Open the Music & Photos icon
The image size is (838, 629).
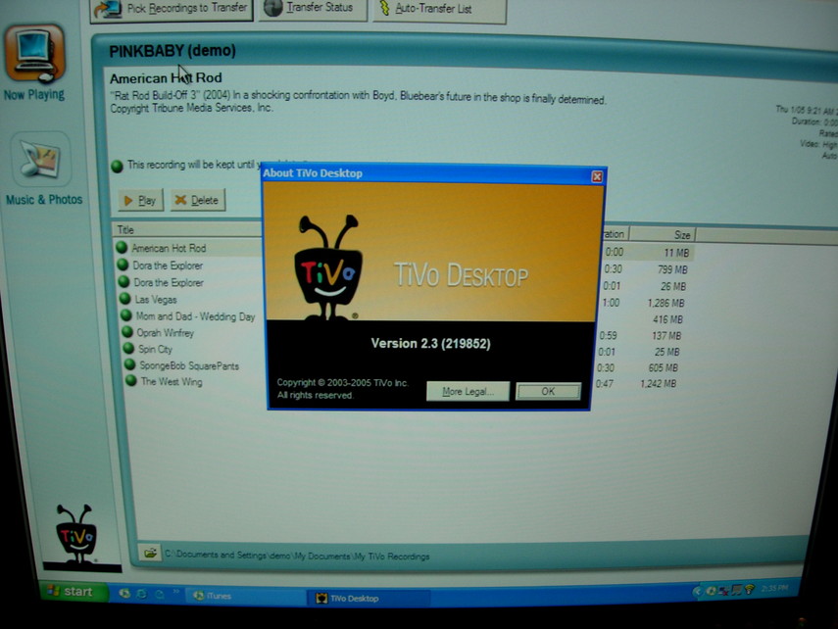pos(40,159)
